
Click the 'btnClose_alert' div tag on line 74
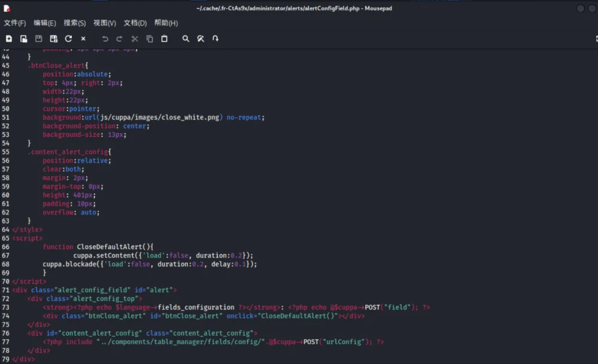click(204, 316)
